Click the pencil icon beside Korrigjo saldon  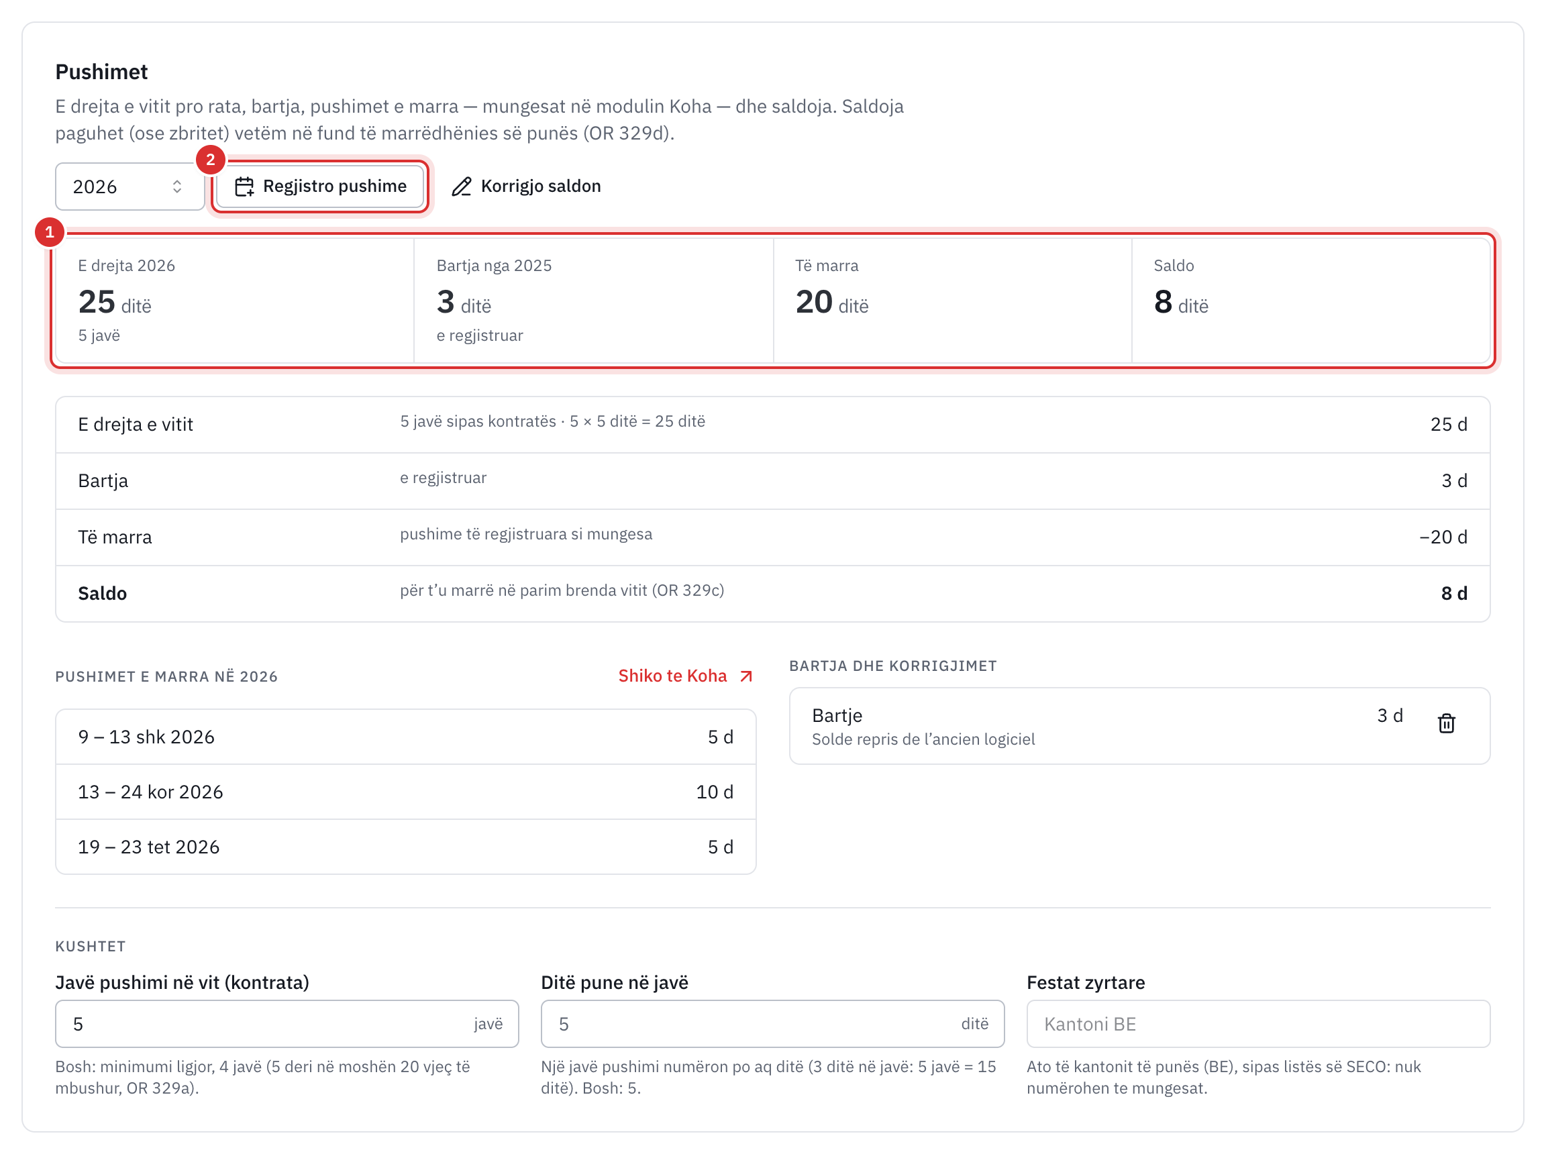(461, 187)
